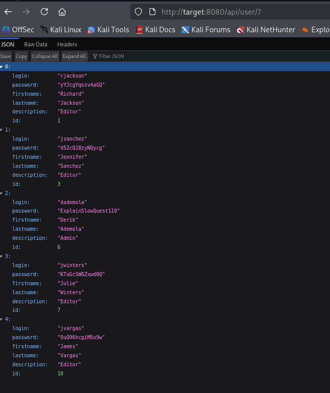Open the Kali Tools bookmark
Screen dimensions: 330x393
[108, 30]
